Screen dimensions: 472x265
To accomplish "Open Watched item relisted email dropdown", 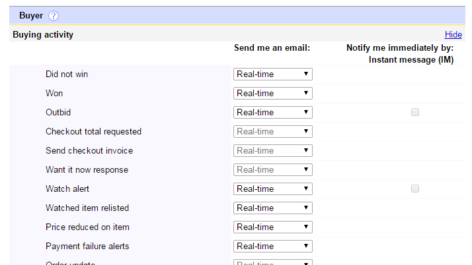I will click(273, 208).
